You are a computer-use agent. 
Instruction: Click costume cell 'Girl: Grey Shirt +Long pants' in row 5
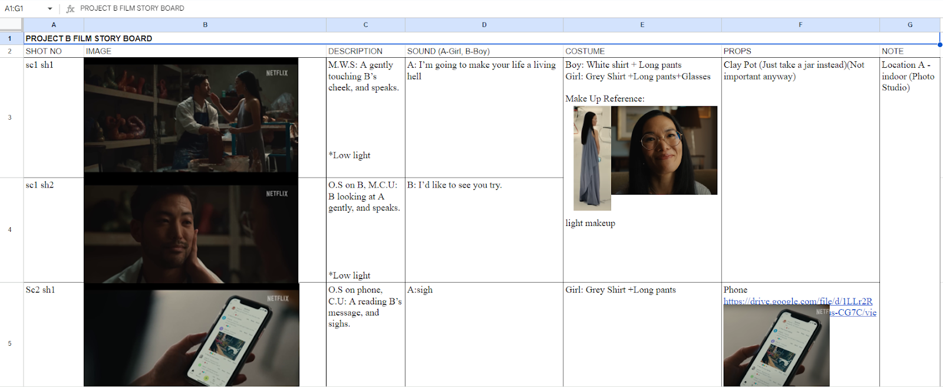pos(642,334)
